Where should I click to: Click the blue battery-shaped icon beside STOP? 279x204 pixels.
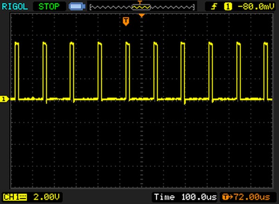75,7
